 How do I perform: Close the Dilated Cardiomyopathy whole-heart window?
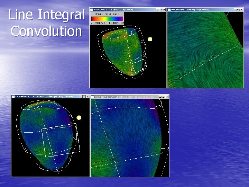87,97
